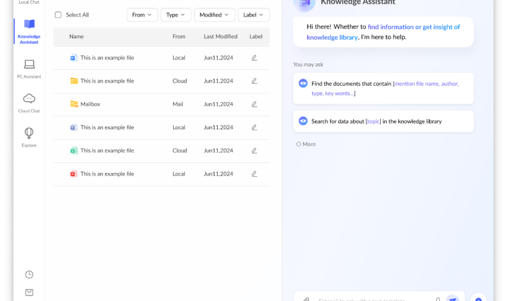Open Cloud Chat from the sidebar
This screenshot has width=507, height=301.
(x=29, y=102)
